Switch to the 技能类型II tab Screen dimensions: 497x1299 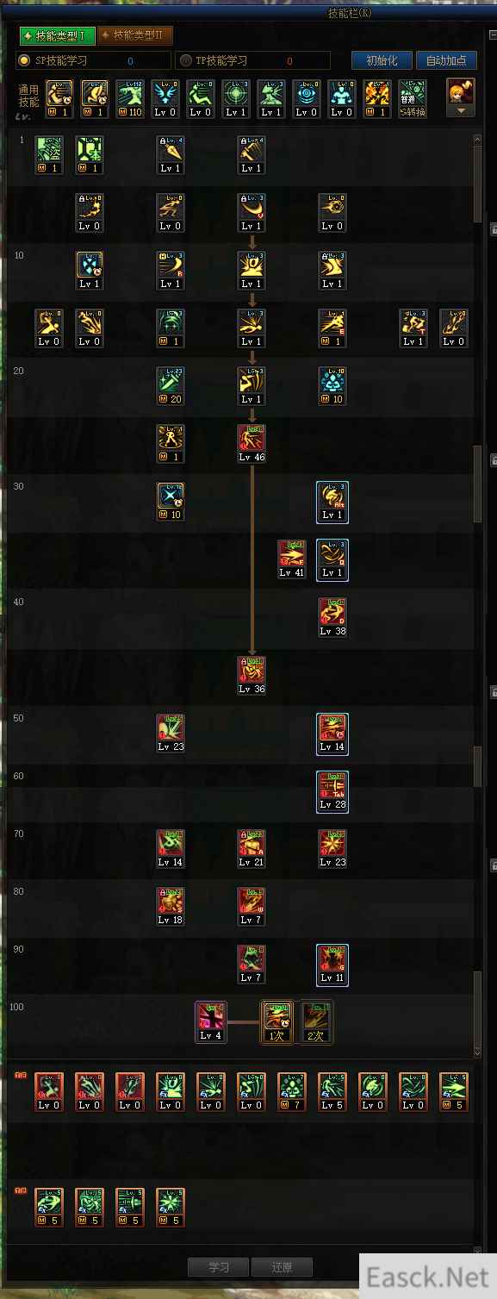coord(134,35)
